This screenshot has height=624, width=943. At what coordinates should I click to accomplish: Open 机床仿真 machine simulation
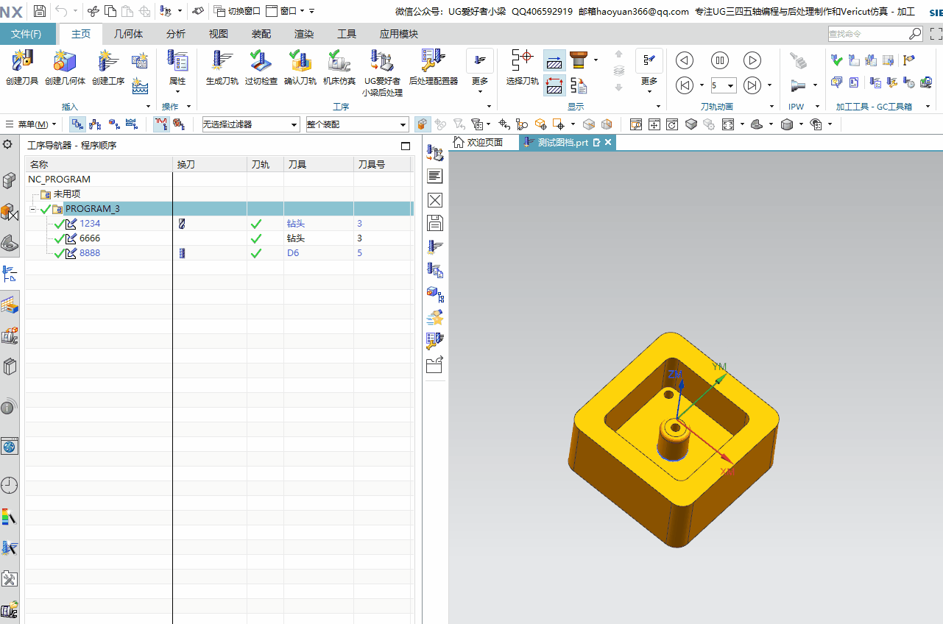(x=339, y=68)
